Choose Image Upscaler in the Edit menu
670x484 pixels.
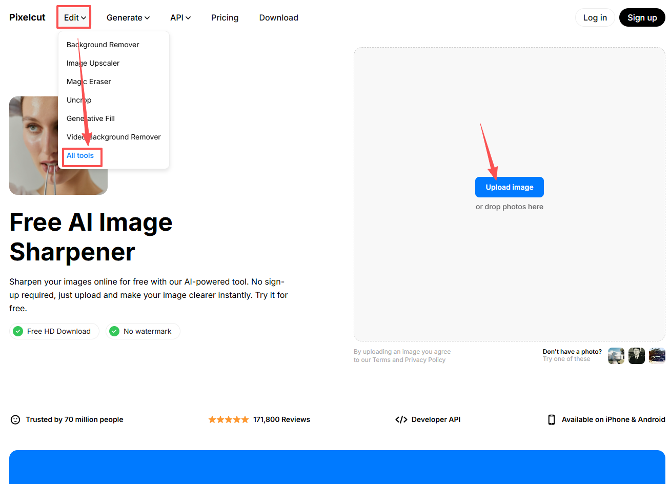click(93, 63)
